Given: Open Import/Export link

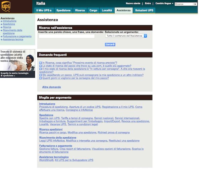Looking at the screenshot, I should [x=112, y=121].
